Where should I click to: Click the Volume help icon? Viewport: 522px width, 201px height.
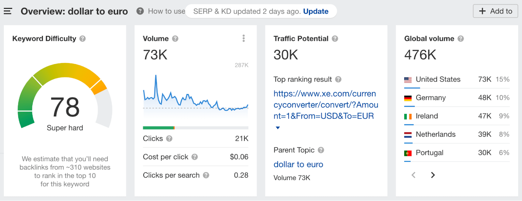pos(175,38)
